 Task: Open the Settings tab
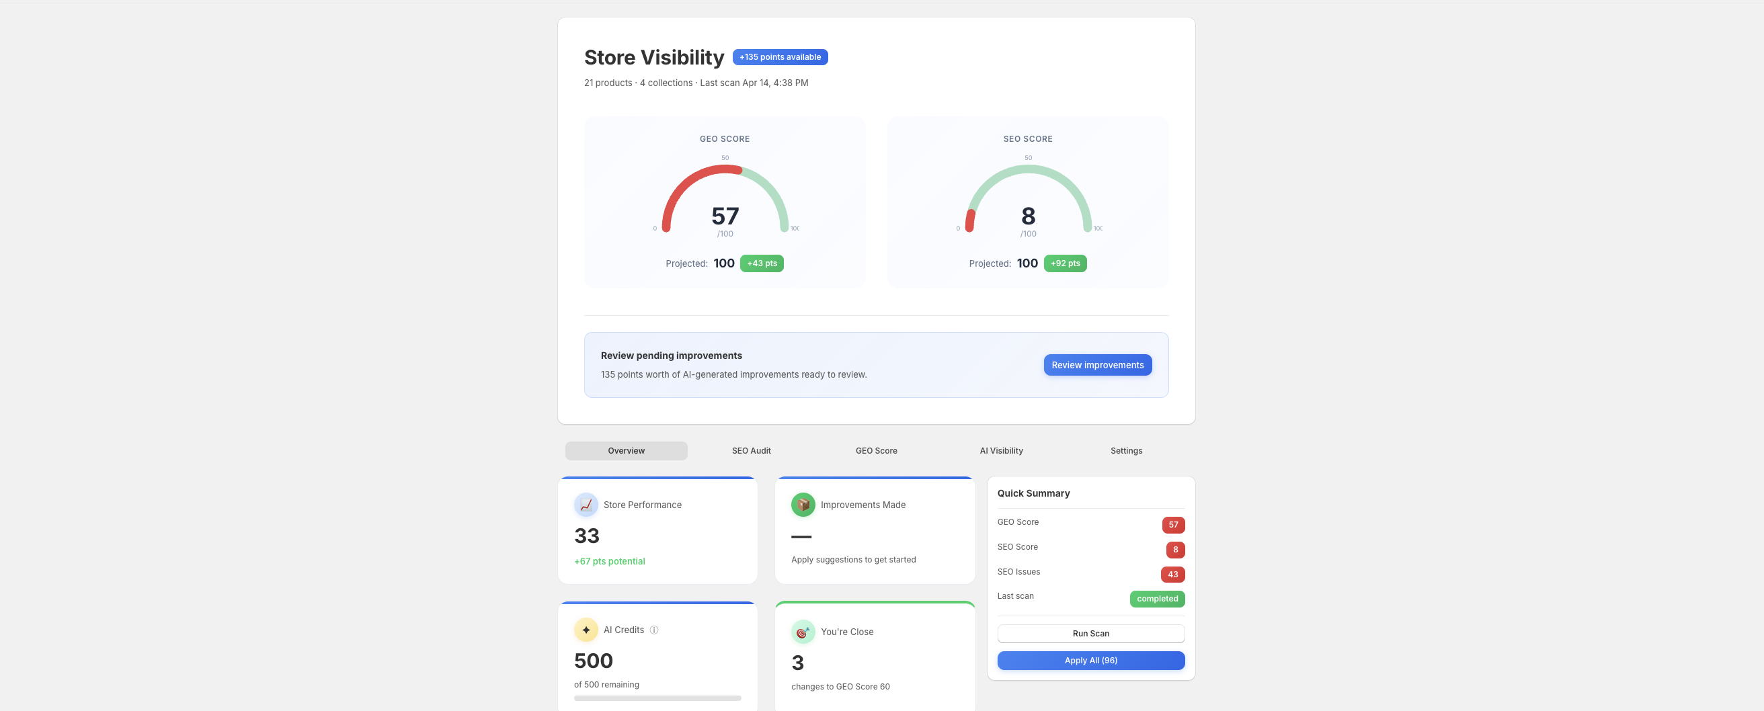(1126, 450)
